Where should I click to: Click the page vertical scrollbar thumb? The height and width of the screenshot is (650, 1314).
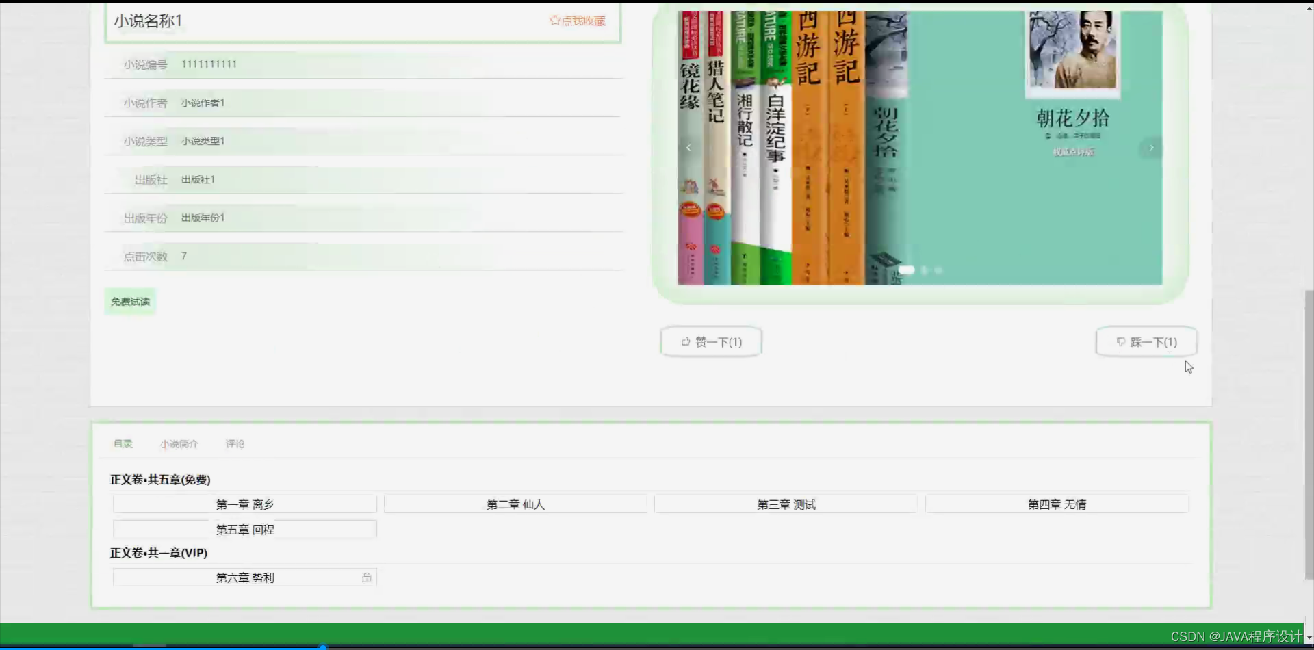point(1309,434)
